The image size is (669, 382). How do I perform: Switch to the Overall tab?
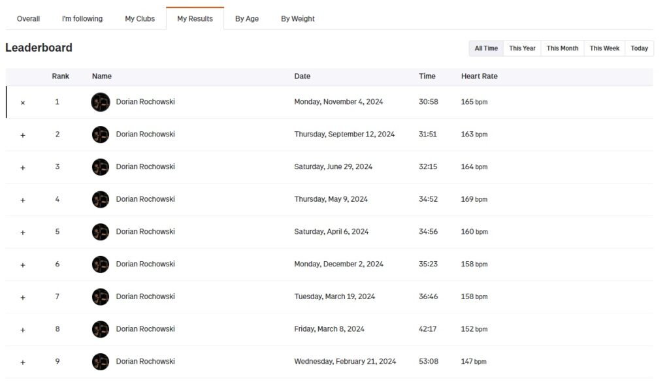point(28,19)
